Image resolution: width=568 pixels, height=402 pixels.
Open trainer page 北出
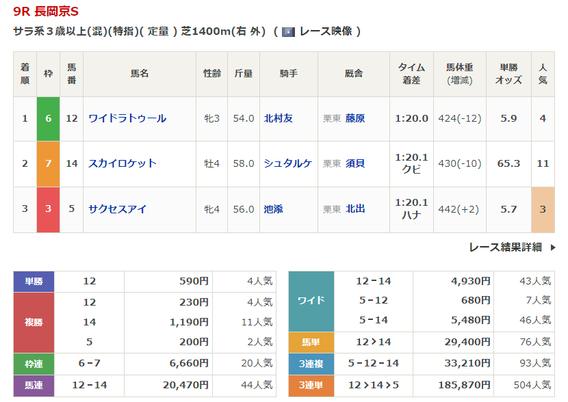coord(355,209)
